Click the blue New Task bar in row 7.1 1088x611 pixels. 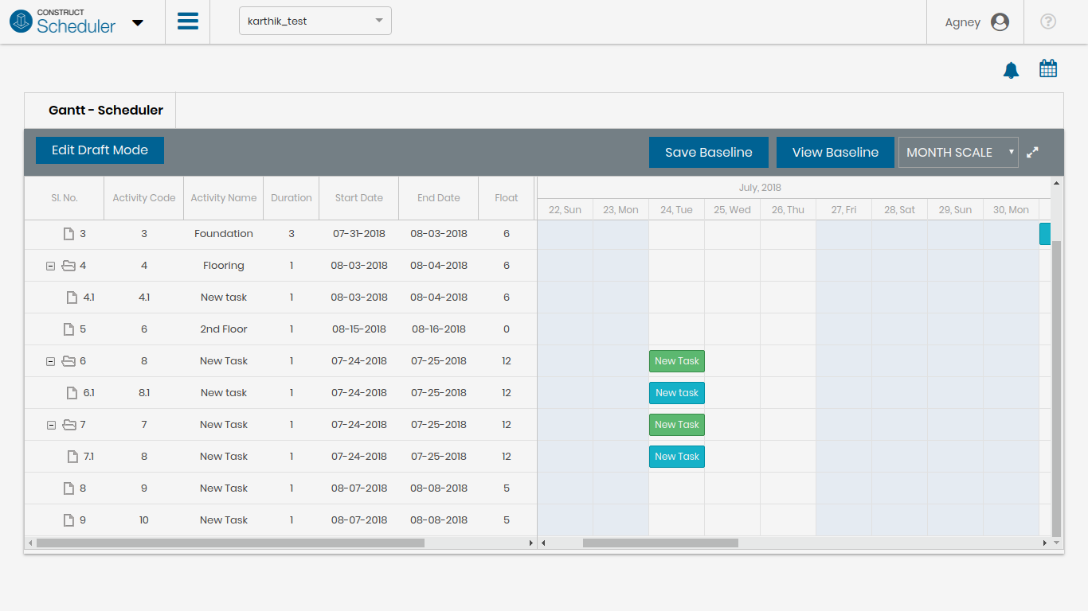click(677, 457)
